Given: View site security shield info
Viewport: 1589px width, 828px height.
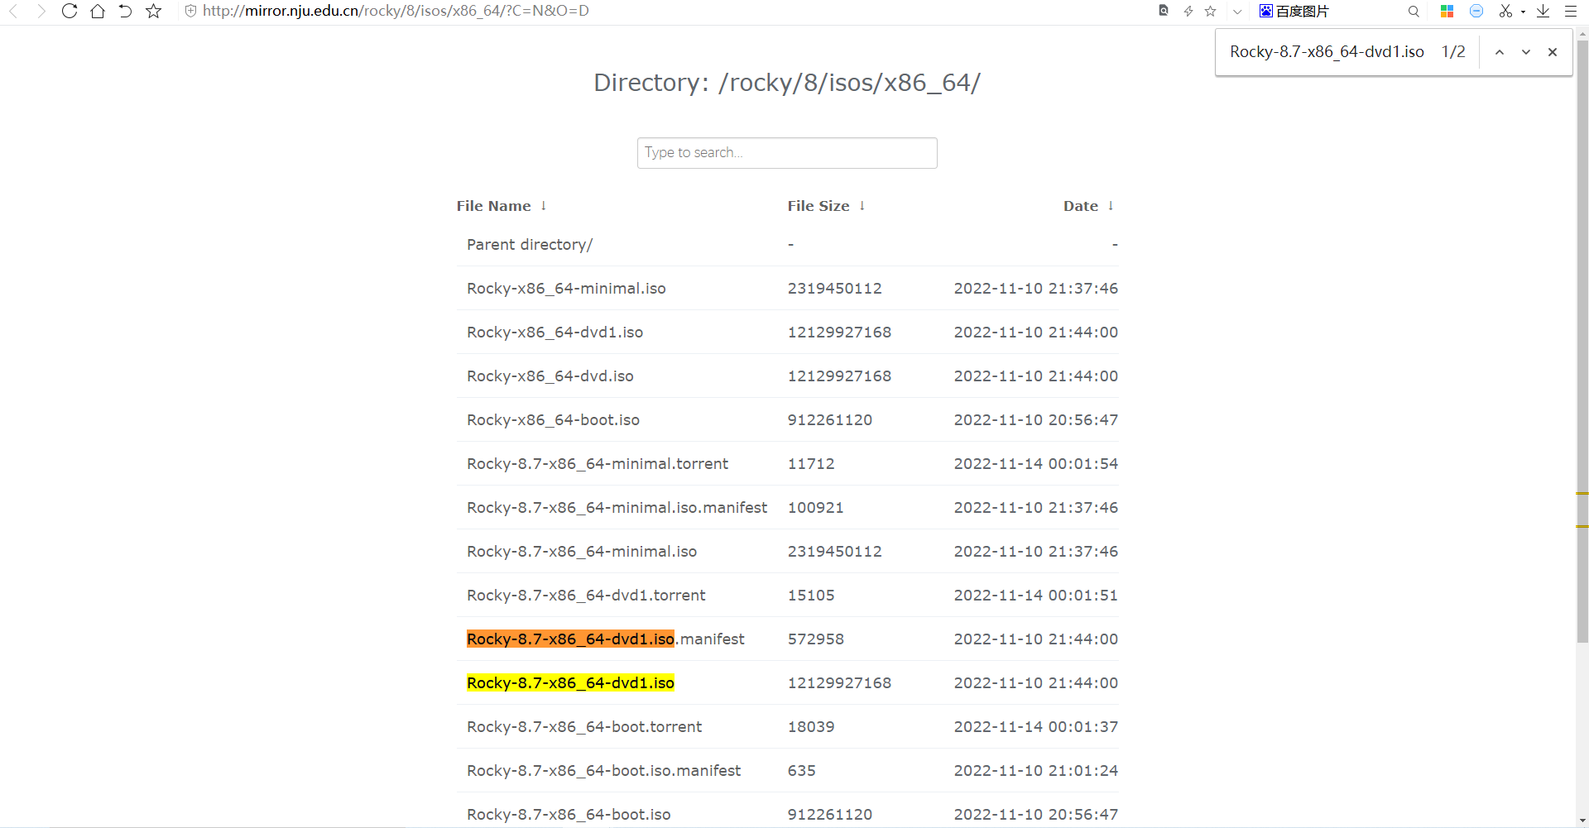Looking at the screenshot, I should coord(190,12).
